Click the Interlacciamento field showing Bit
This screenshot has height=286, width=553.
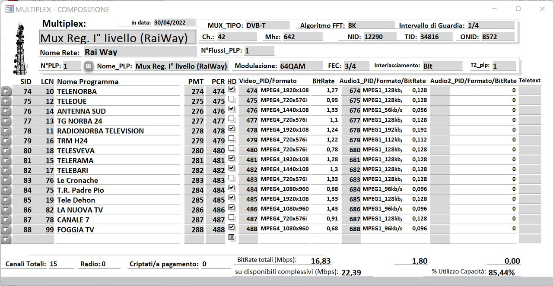point(442,66)
